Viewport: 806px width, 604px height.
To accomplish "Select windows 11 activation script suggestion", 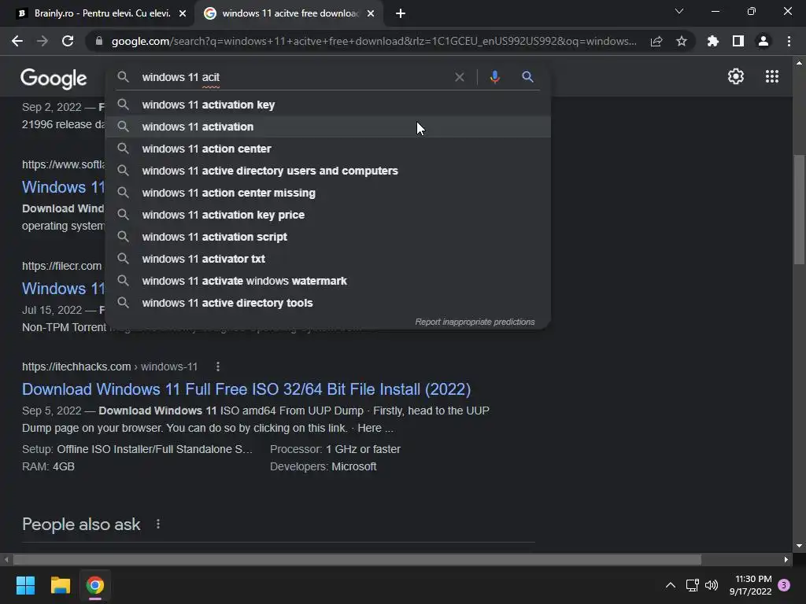I will (328, 238).
